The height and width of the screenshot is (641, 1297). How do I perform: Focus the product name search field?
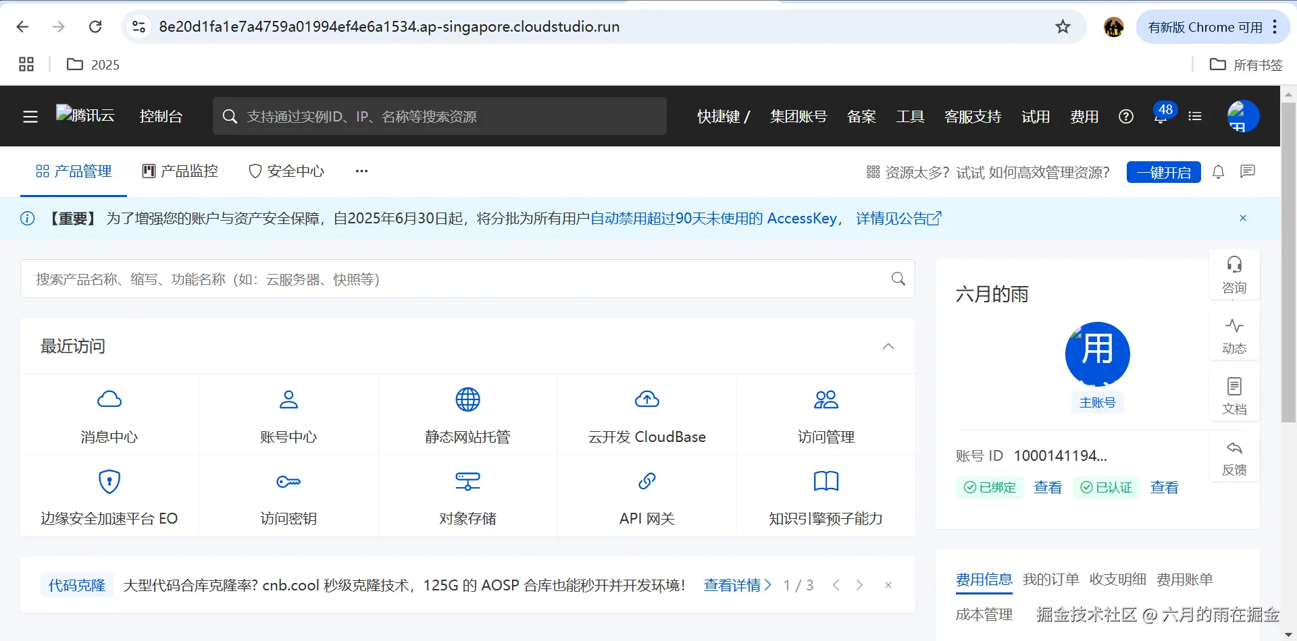click(x=467, y=279)
